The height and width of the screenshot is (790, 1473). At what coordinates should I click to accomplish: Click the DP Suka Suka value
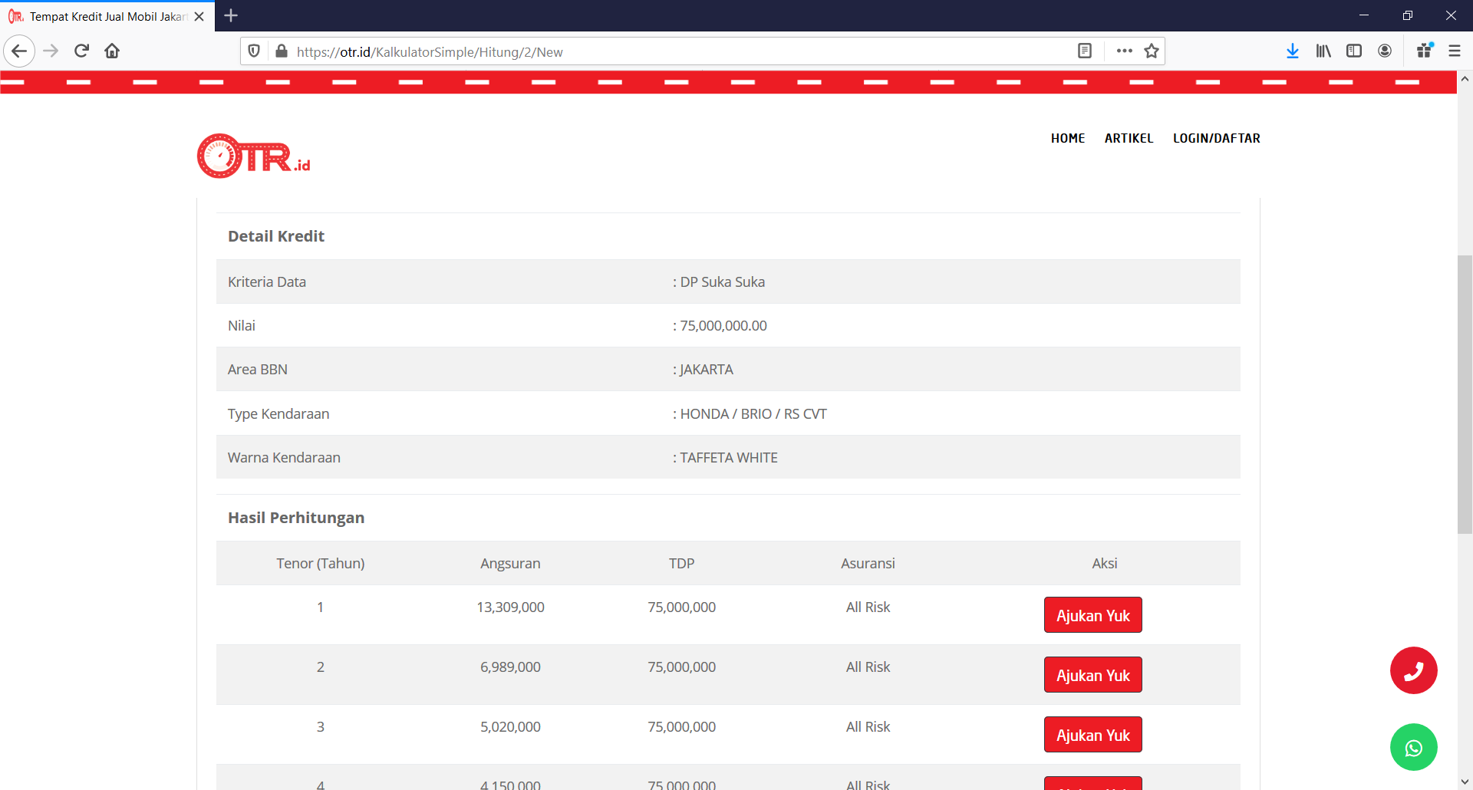[x=723, y=282]
